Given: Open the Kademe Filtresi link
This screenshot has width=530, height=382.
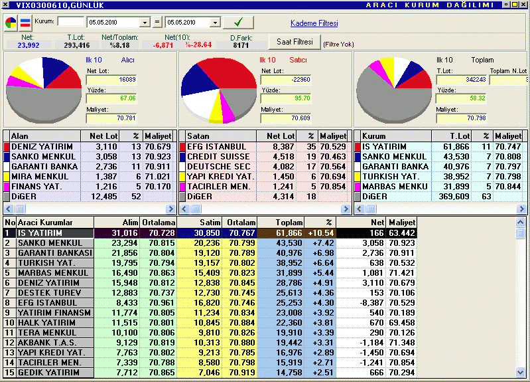Looking at the screenshot, I should (x=314, y=23).
